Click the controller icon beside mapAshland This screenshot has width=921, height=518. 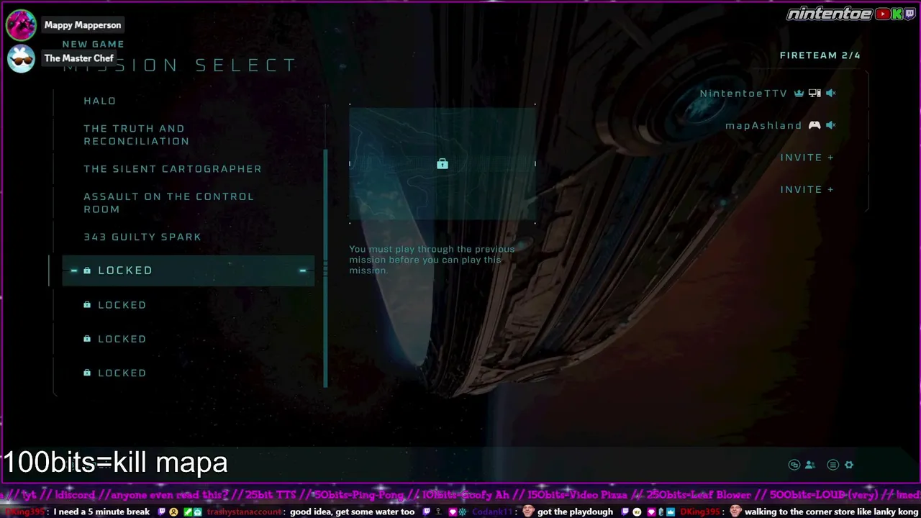pos(815,125)
